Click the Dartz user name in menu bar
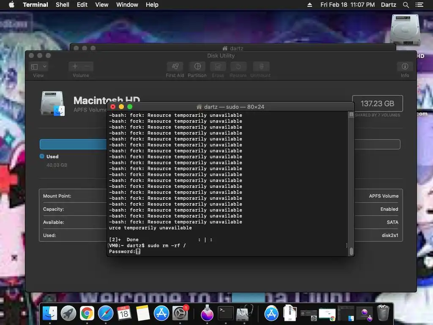Viewport: 433px width, 325px height. 388,5
